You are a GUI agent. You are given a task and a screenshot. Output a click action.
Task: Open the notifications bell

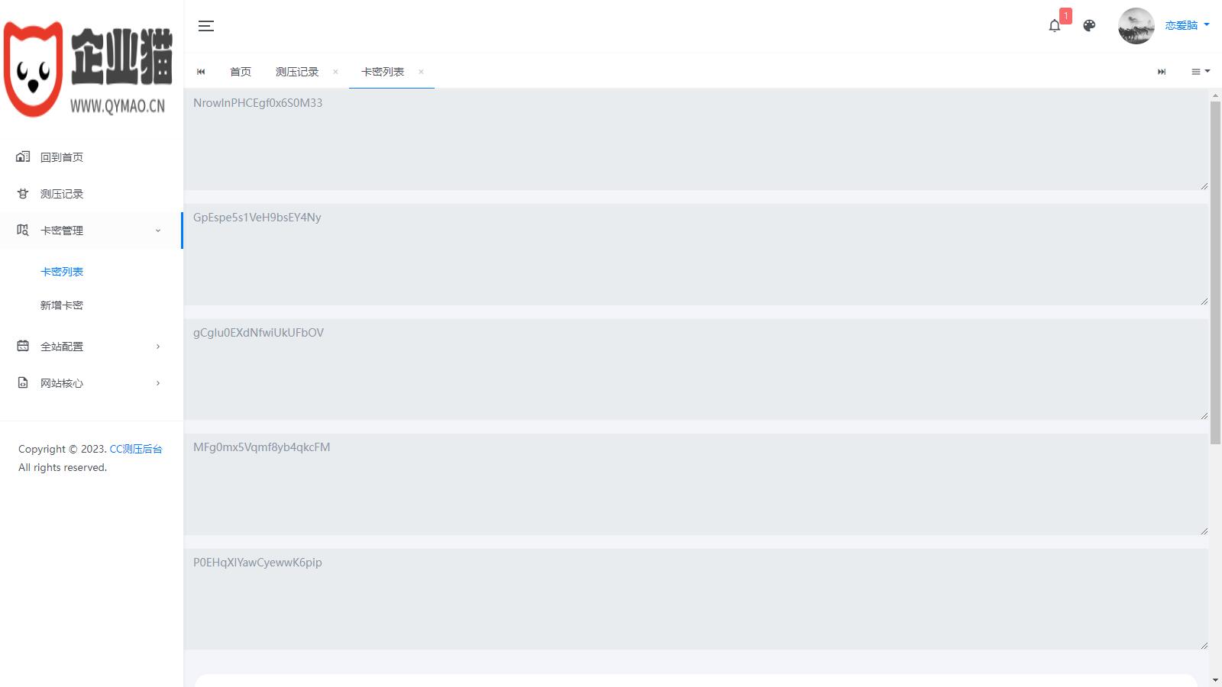tap(1055, 26)
